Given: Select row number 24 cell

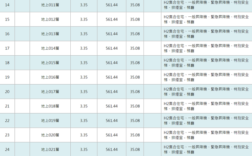Looking at the screenshot, I should [x=7, y=149].
